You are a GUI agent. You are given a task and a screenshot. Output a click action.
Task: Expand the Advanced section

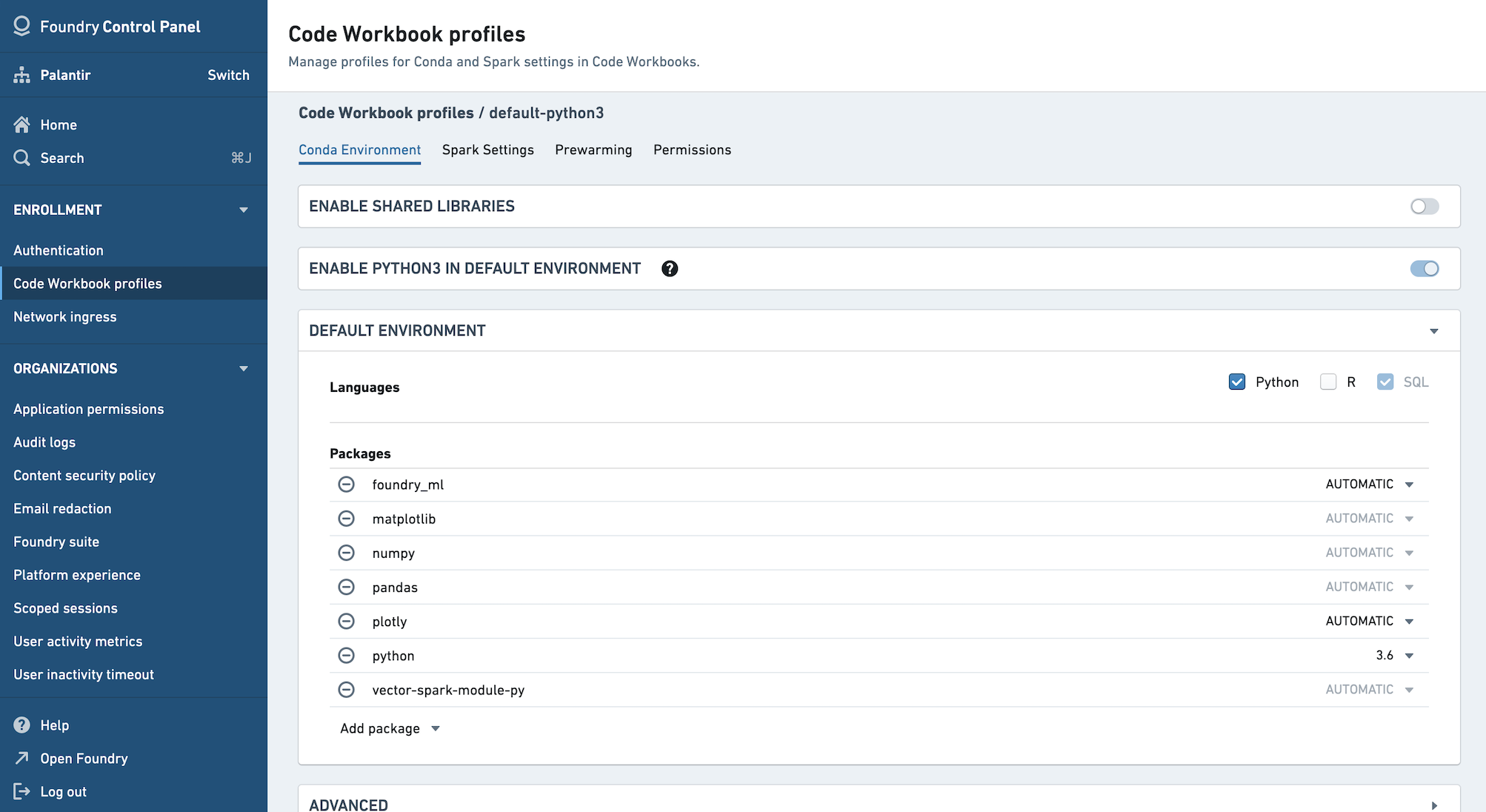(1434, 805)
